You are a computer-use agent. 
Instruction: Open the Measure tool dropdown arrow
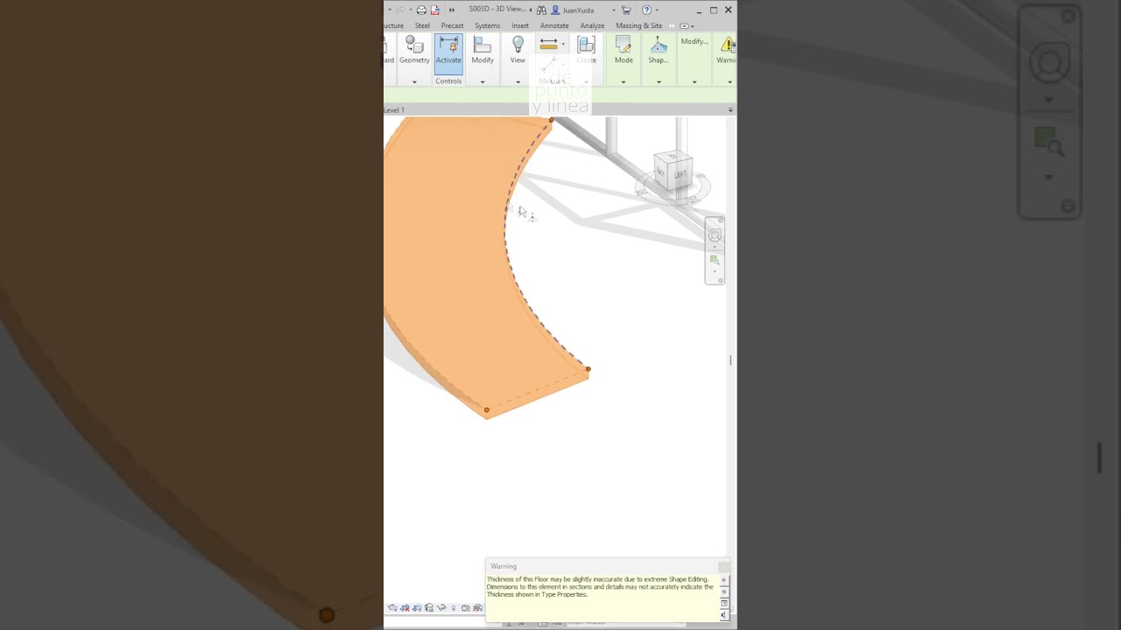(563, 44)
